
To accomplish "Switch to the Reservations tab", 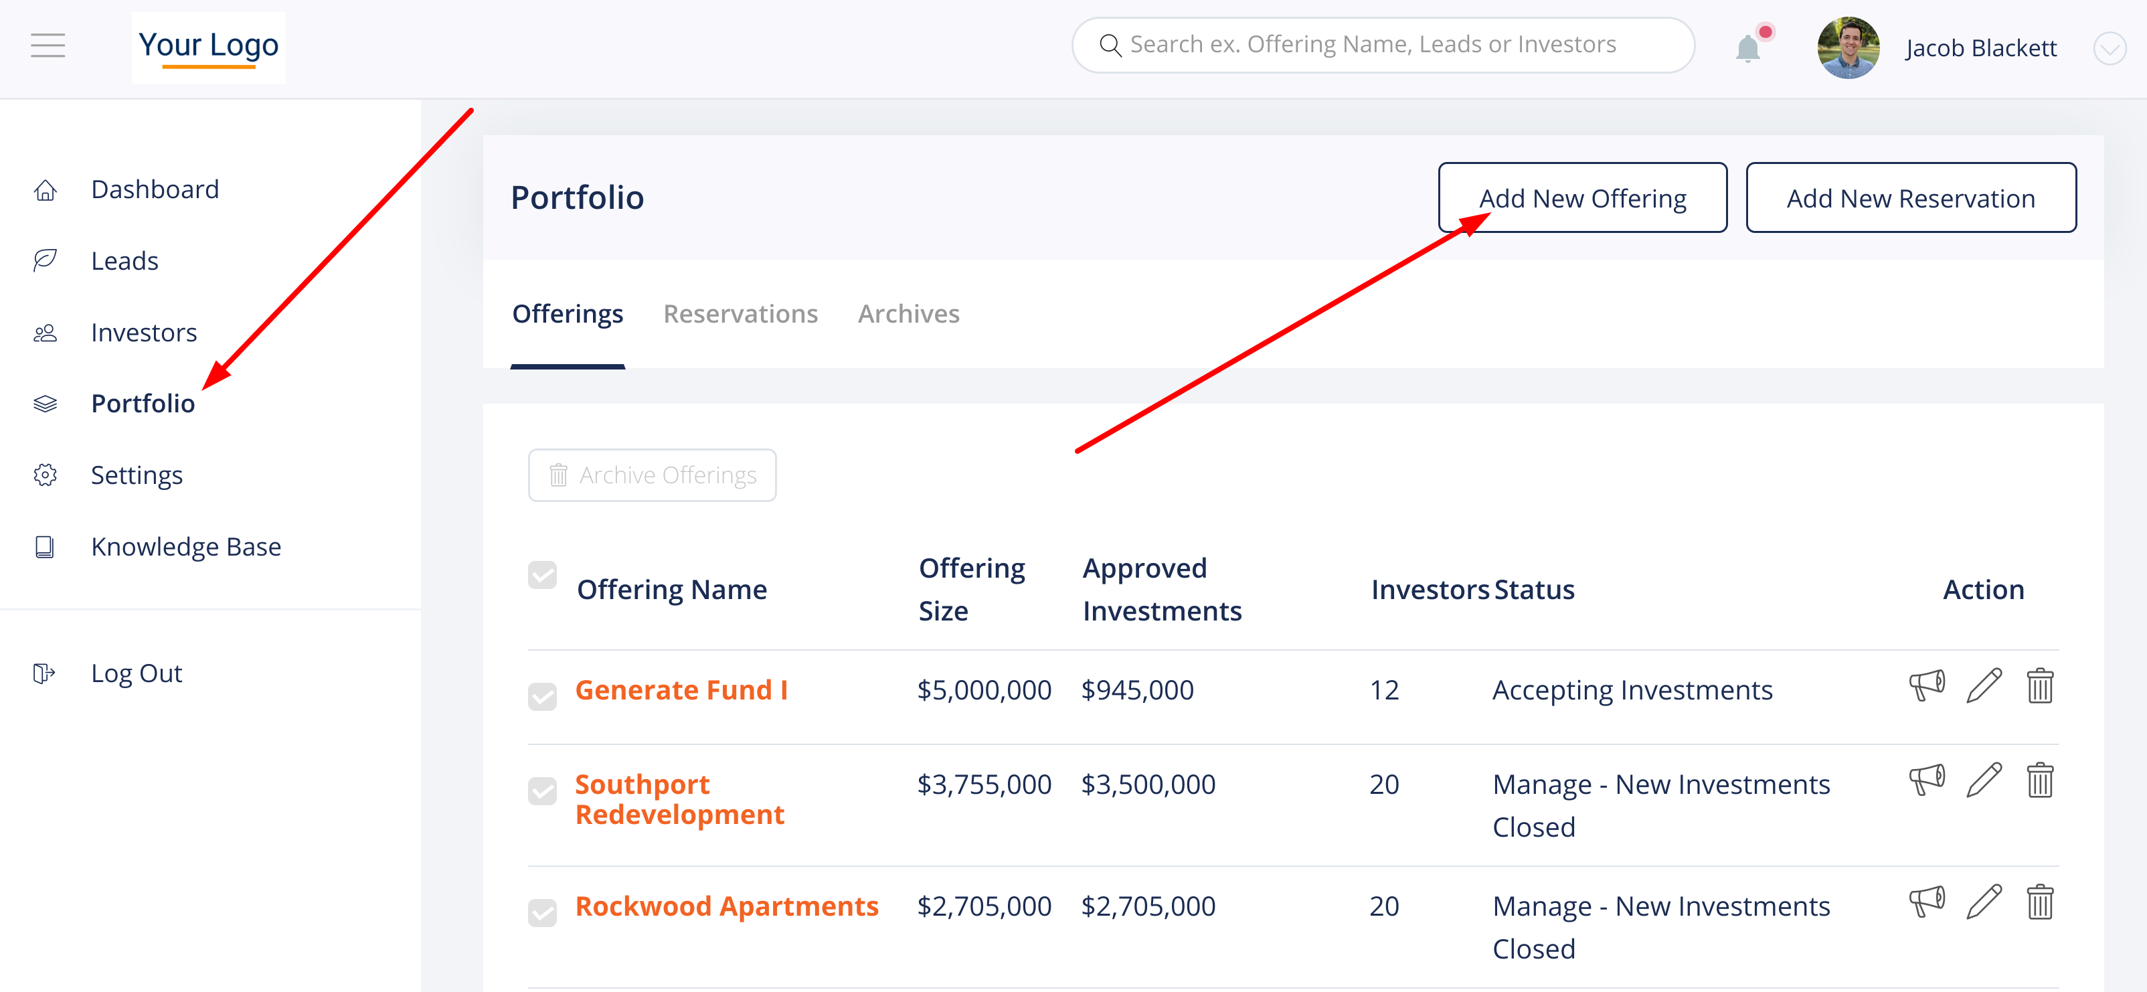I will click(x=740, y=313).
